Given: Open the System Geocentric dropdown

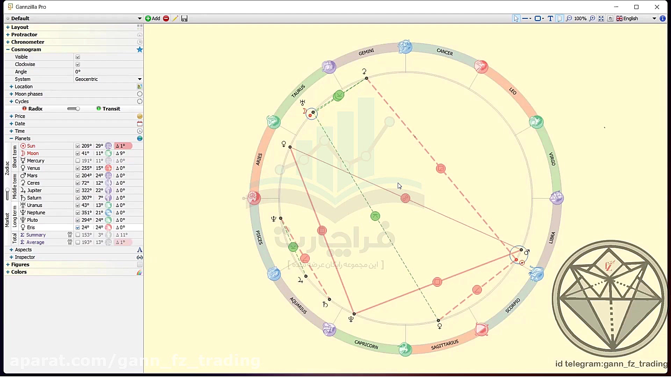Looking at the screenshot, I should (x=139, y=79).
